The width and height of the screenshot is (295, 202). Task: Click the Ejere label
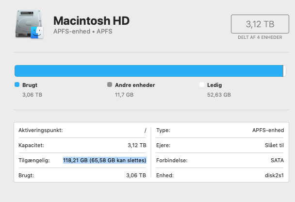point(164,145)
